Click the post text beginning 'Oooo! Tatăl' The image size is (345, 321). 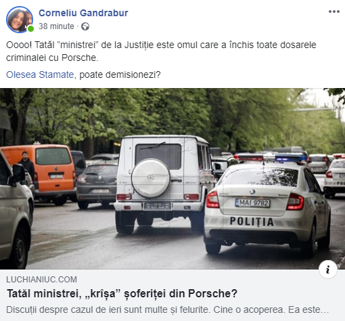tap(161, 51)
